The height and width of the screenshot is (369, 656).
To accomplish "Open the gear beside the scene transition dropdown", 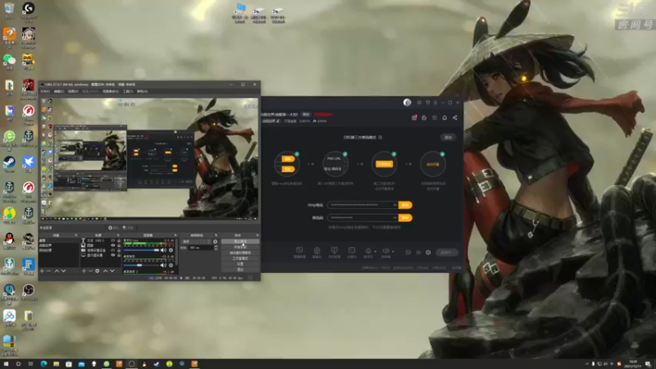I will 215,242.
